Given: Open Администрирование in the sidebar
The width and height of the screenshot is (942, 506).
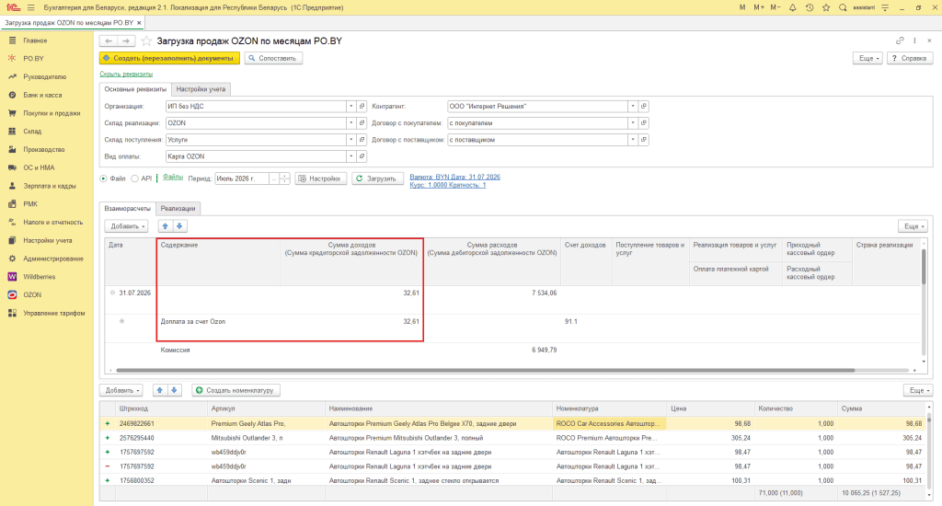Looking at the screenshot, I should click(53, 259).
